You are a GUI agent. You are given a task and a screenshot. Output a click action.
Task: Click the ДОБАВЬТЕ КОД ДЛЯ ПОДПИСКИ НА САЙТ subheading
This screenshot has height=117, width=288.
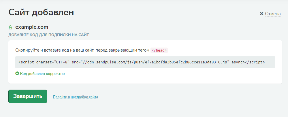(49, 35)
